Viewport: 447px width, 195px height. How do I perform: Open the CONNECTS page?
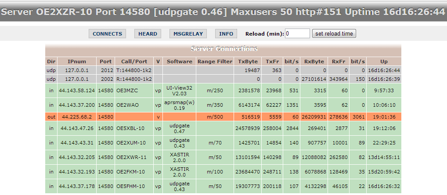coord(107,34)
